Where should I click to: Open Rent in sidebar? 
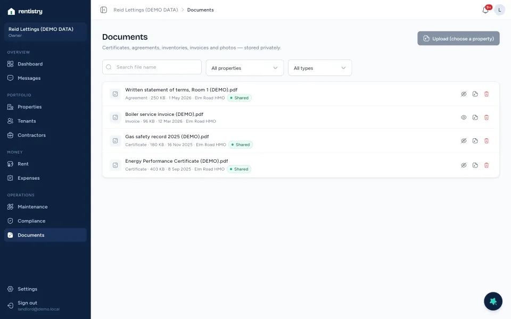click(45, 164)
